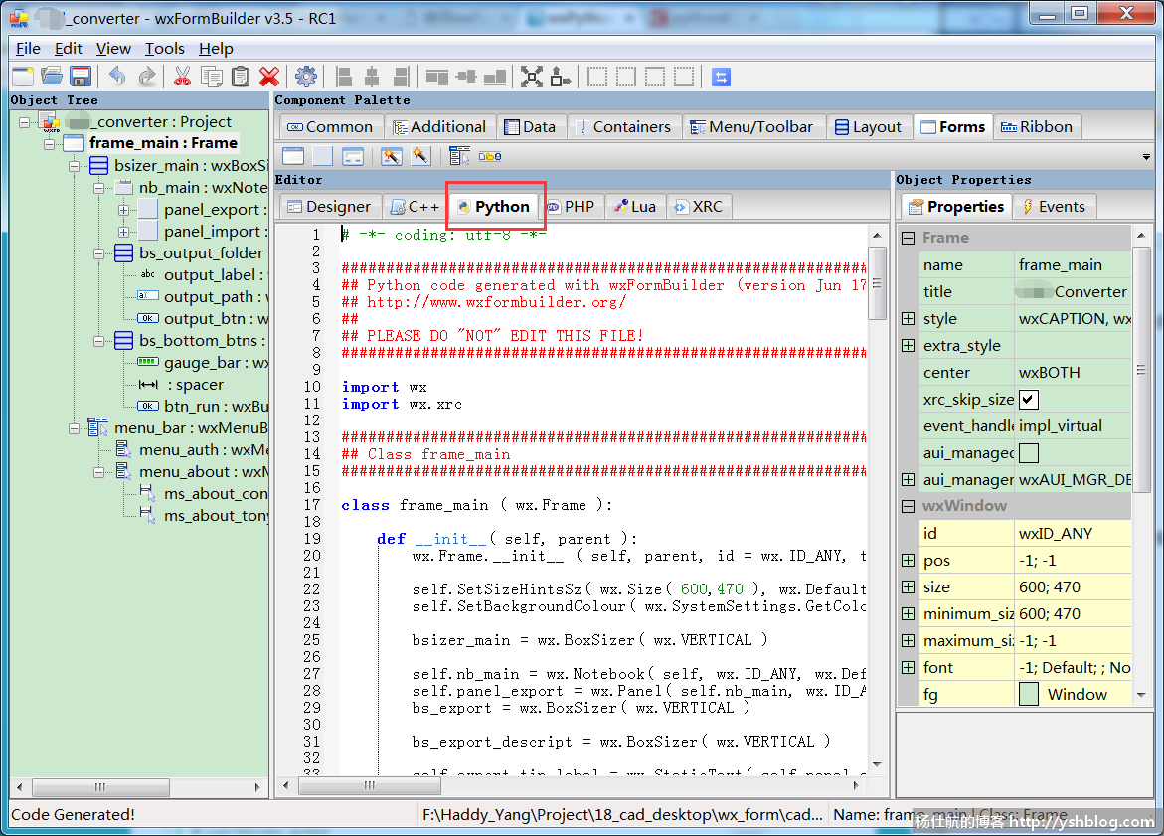Open a project with the folder icon
The width and height of the screenshot is (1164, 836).
[52, 77]
